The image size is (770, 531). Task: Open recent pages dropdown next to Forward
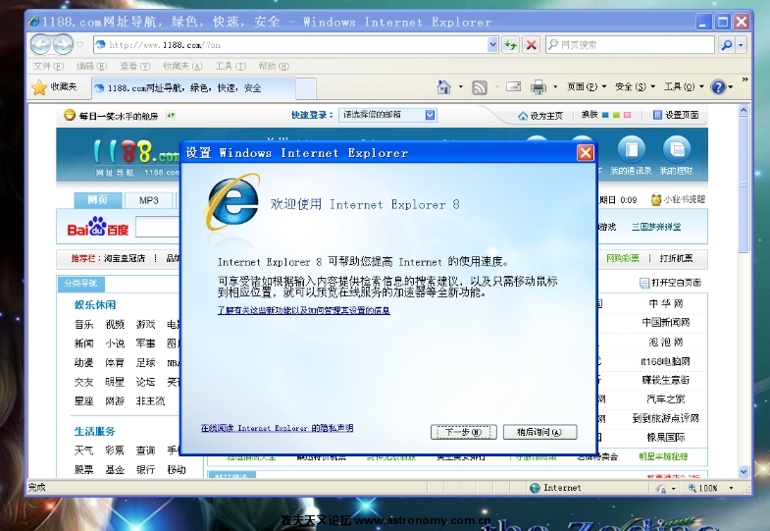click(80, 45)
